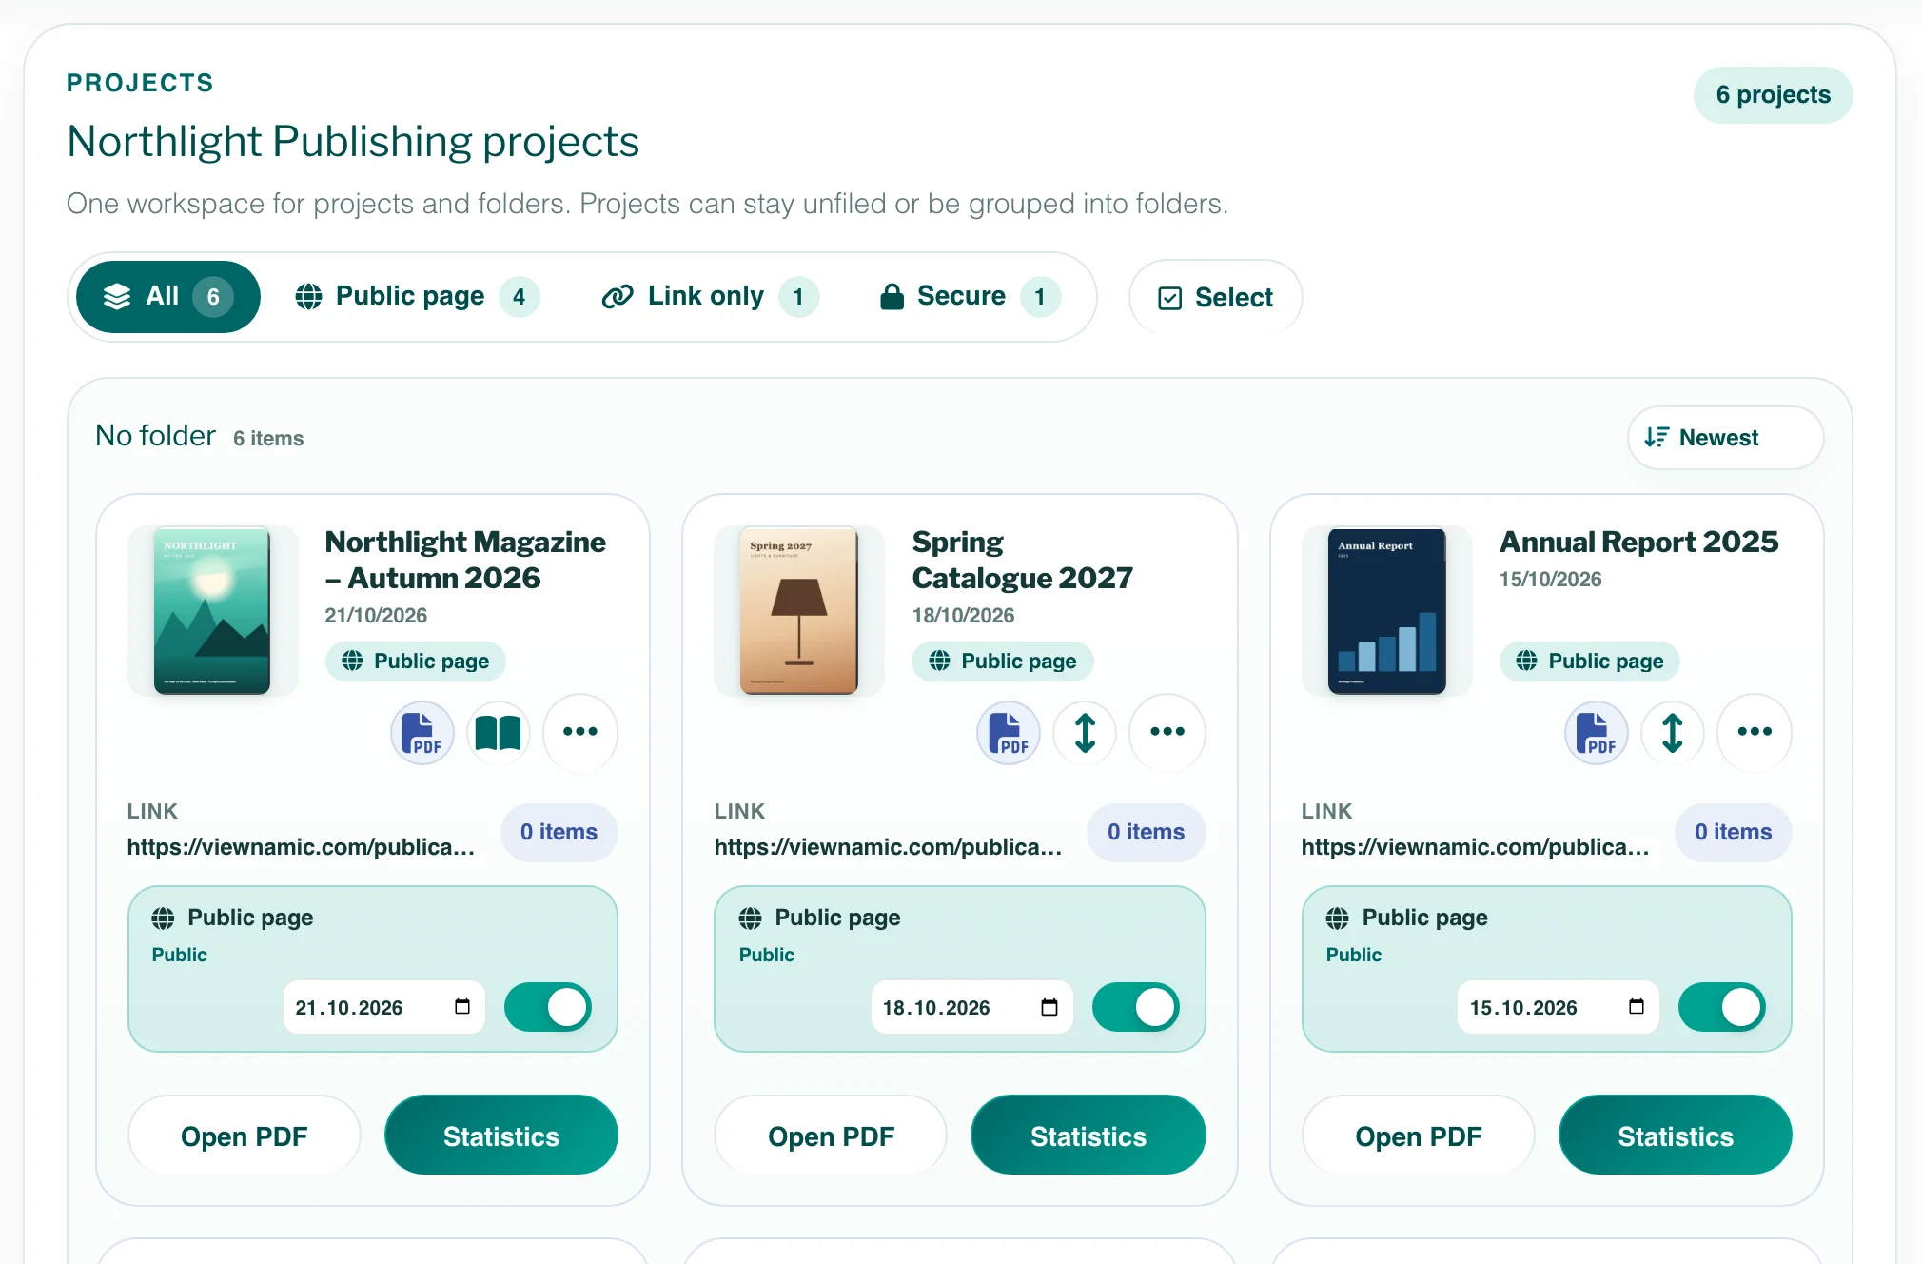Download PDF icon for Northlight Magazine card

coord(422,732)
